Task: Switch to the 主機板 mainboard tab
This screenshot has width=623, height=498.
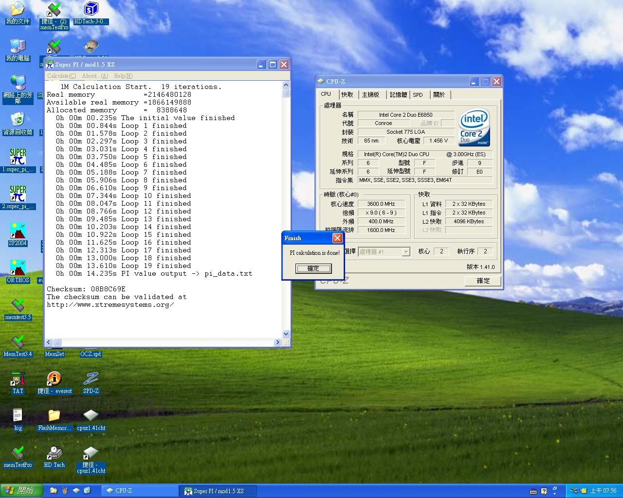Action: [x=371, y=95]
